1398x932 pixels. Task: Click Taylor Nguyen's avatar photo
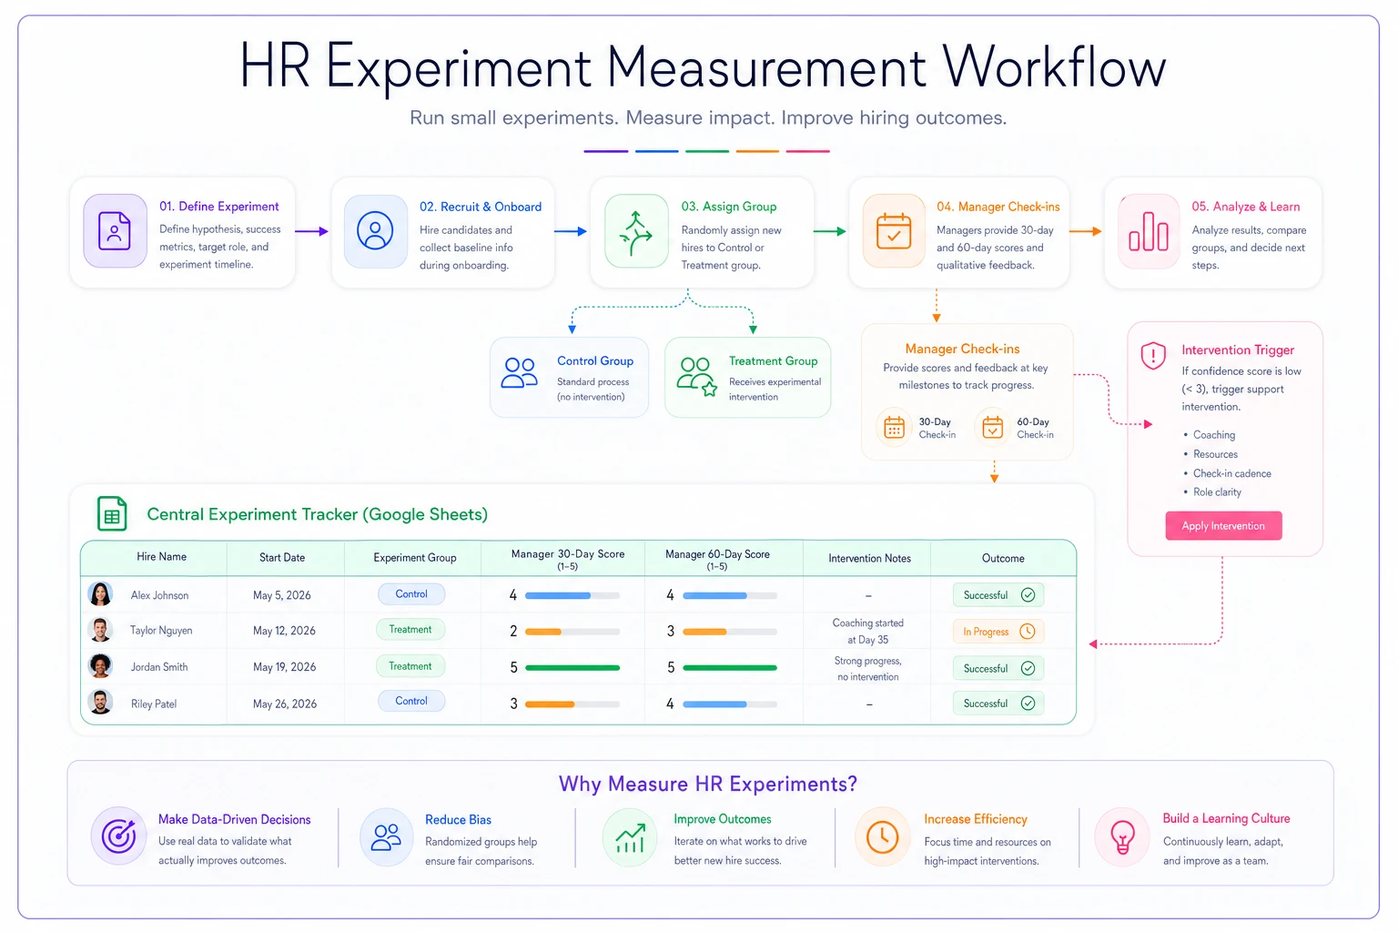click(100, 630)
